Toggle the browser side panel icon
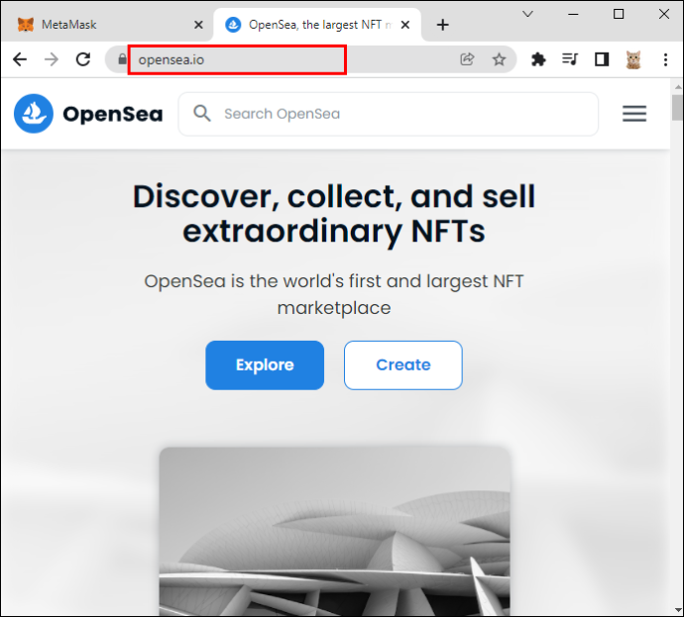The width and height of the screenshot is (684, 617). [x=602, y=59]
